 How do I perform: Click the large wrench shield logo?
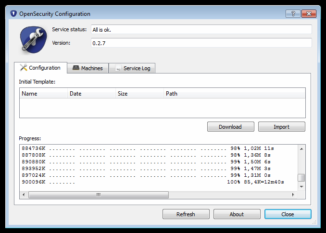33,39
